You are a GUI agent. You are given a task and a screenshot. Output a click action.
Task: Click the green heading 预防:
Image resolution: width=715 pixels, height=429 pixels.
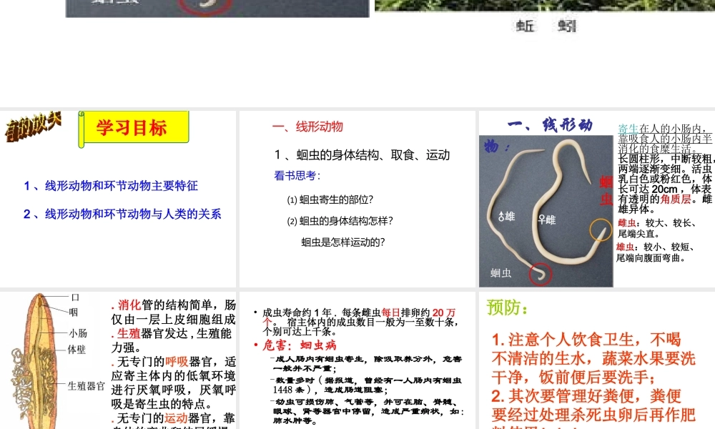(x=508, y=307)
